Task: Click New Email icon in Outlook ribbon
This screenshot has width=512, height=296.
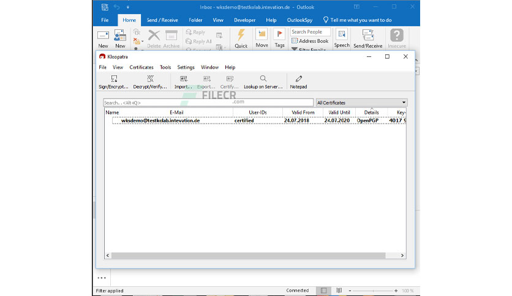Action: pyautogui.click(x=103, y=35)
